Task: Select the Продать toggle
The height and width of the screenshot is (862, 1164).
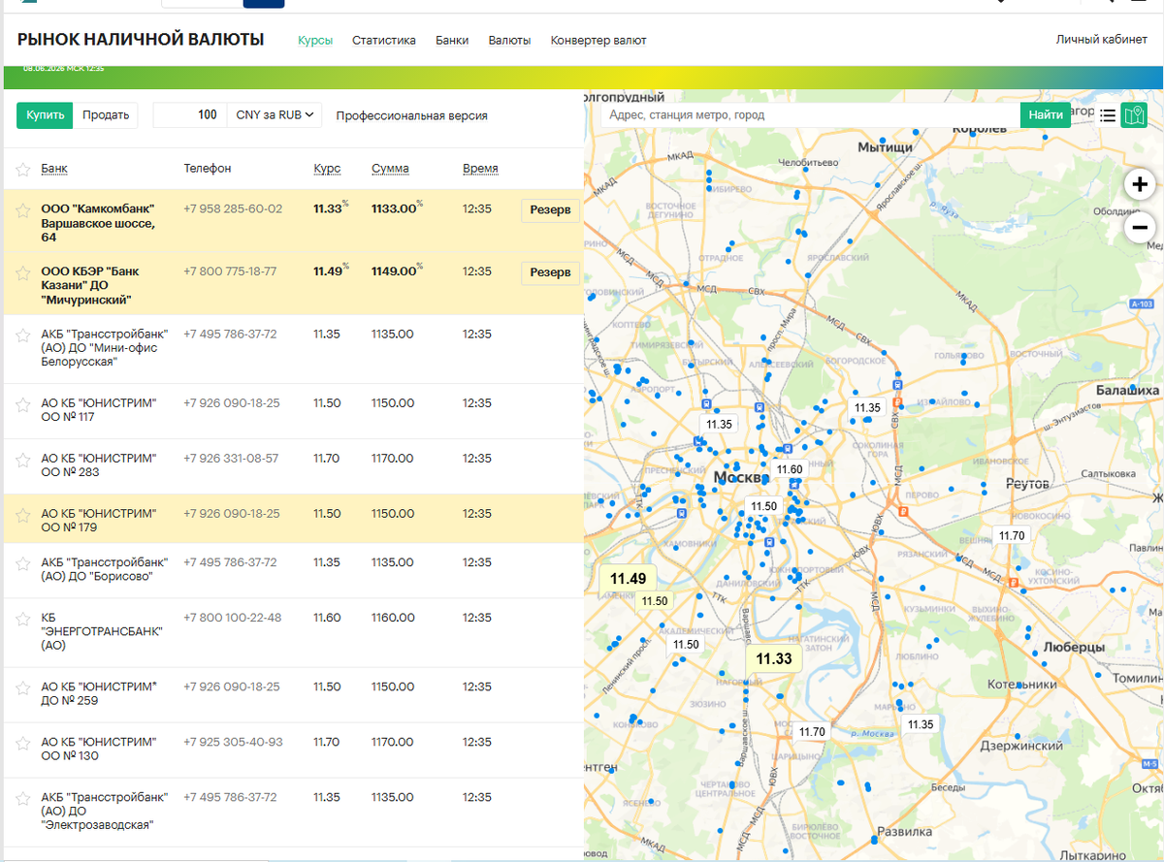Action: point(106,115)
